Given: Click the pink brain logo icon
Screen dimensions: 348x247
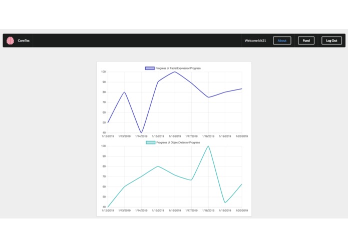Looking at the screenshot, I should [10, 40].
